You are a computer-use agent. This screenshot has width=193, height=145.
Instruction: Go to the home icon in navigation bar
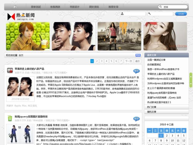tap(15, 7)
